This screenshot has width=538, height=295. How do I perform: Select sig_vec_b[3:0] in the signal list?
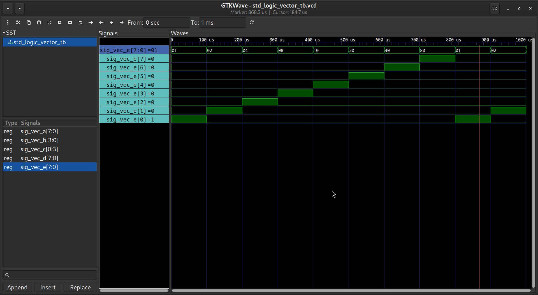[x=50, y=140]
